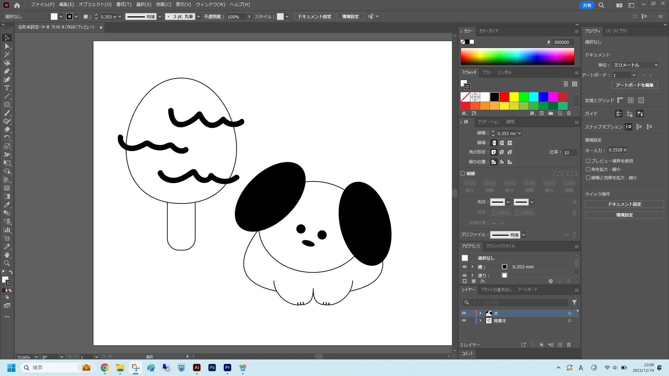Select the Rectangle tool
This screenshot has height=376, width=669.
coord(7,104)
